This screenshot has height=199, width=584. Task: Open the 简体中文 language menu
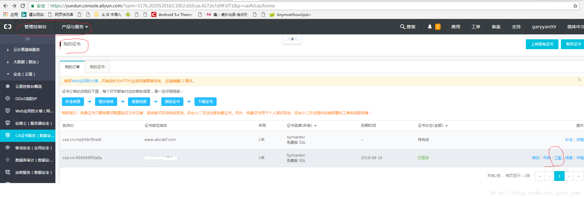[575, 27]
